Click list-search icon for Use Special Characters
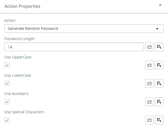The image size is (168, 130). 159,120
